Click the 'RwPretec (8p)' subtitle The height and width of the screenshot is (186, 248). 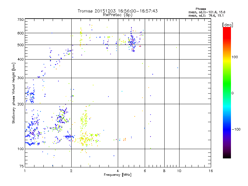click(117, 15)
